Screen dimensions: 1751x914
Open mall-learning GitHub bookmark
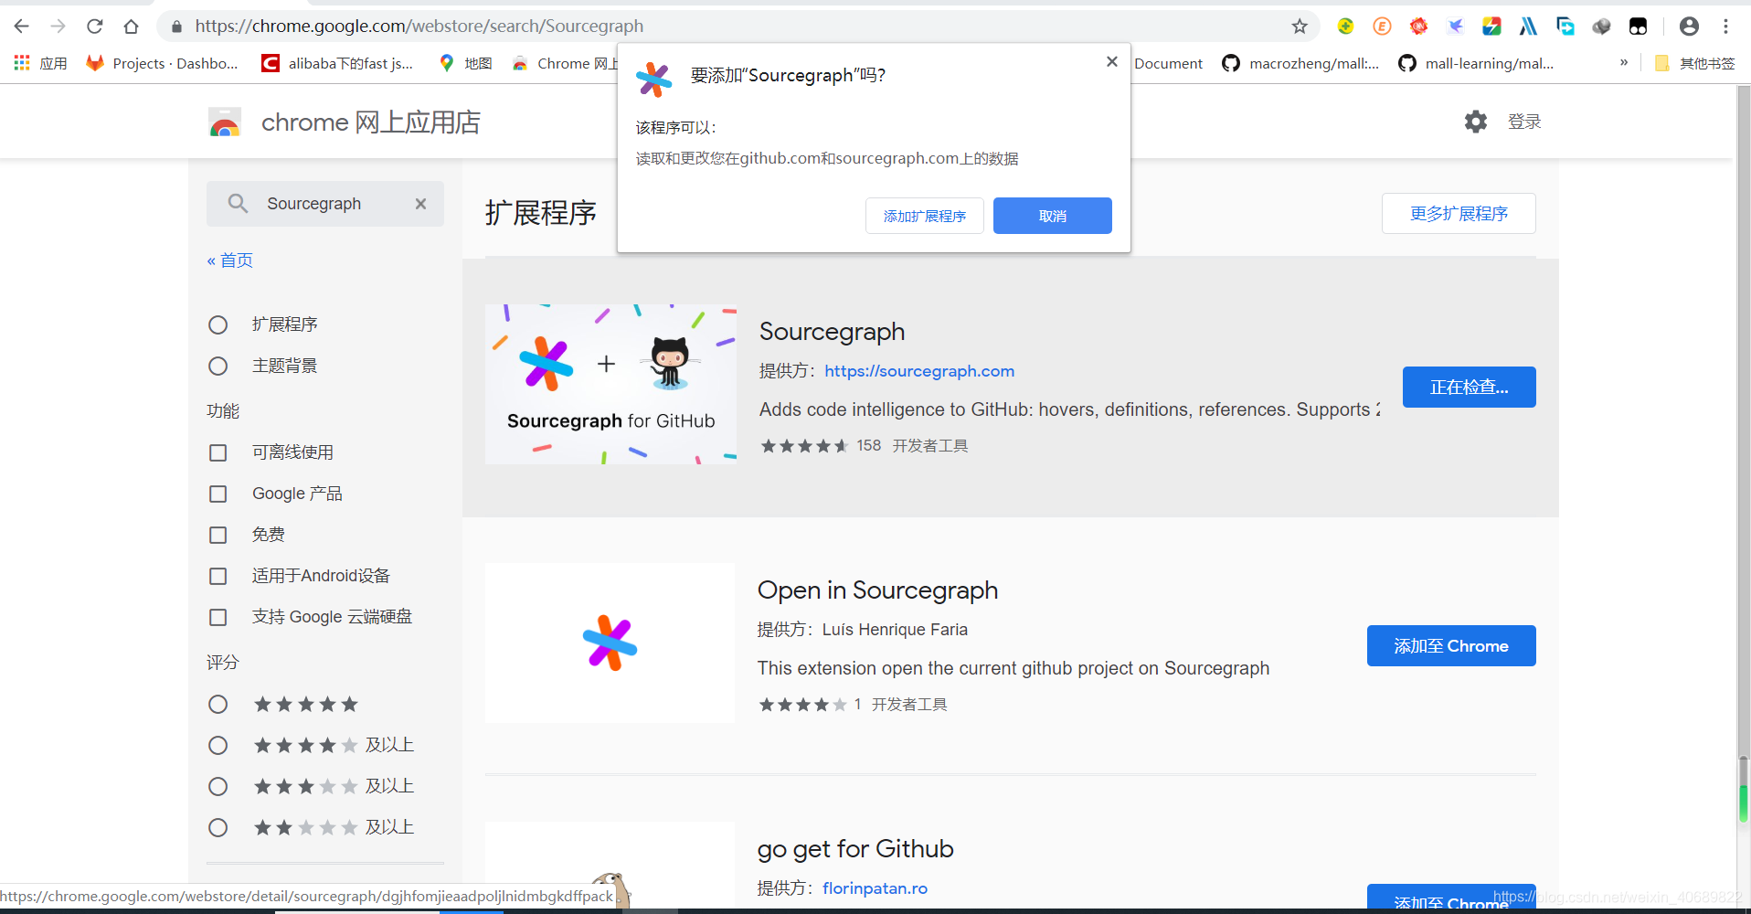(1476, 63)
